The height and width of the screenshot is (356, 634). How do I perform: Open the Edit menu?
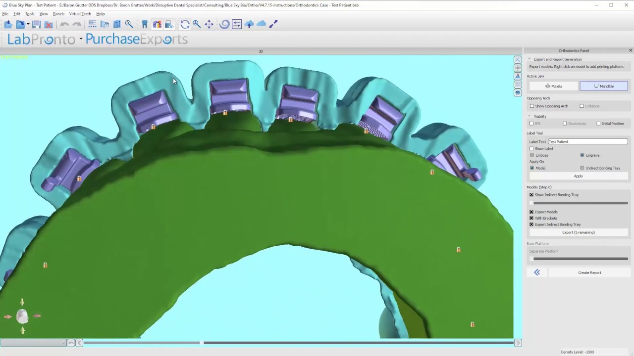coord(17,14)
